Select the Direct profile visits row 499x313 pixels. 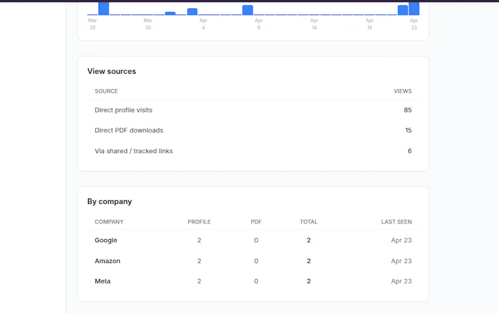(253, 110)
